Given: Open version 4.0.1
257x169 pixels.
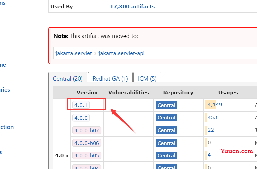Looking at the screenshot, I should coord(81,105).
